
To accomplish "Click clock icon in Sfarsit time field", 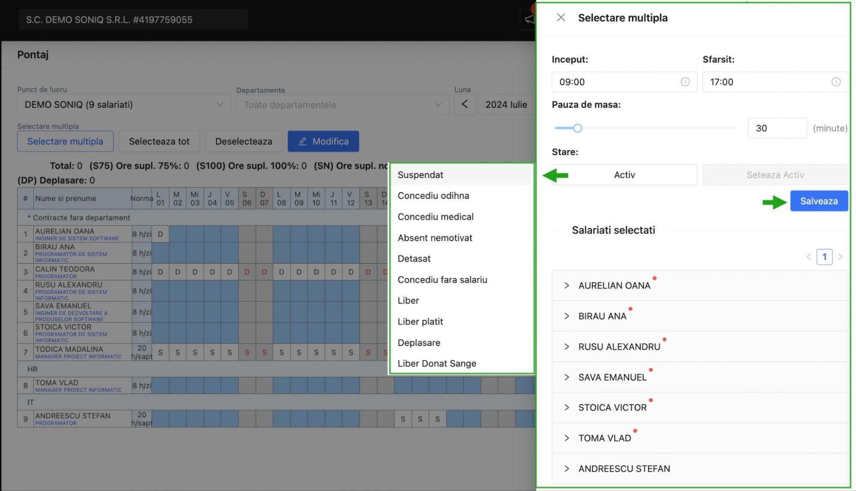I will [836, 82].
